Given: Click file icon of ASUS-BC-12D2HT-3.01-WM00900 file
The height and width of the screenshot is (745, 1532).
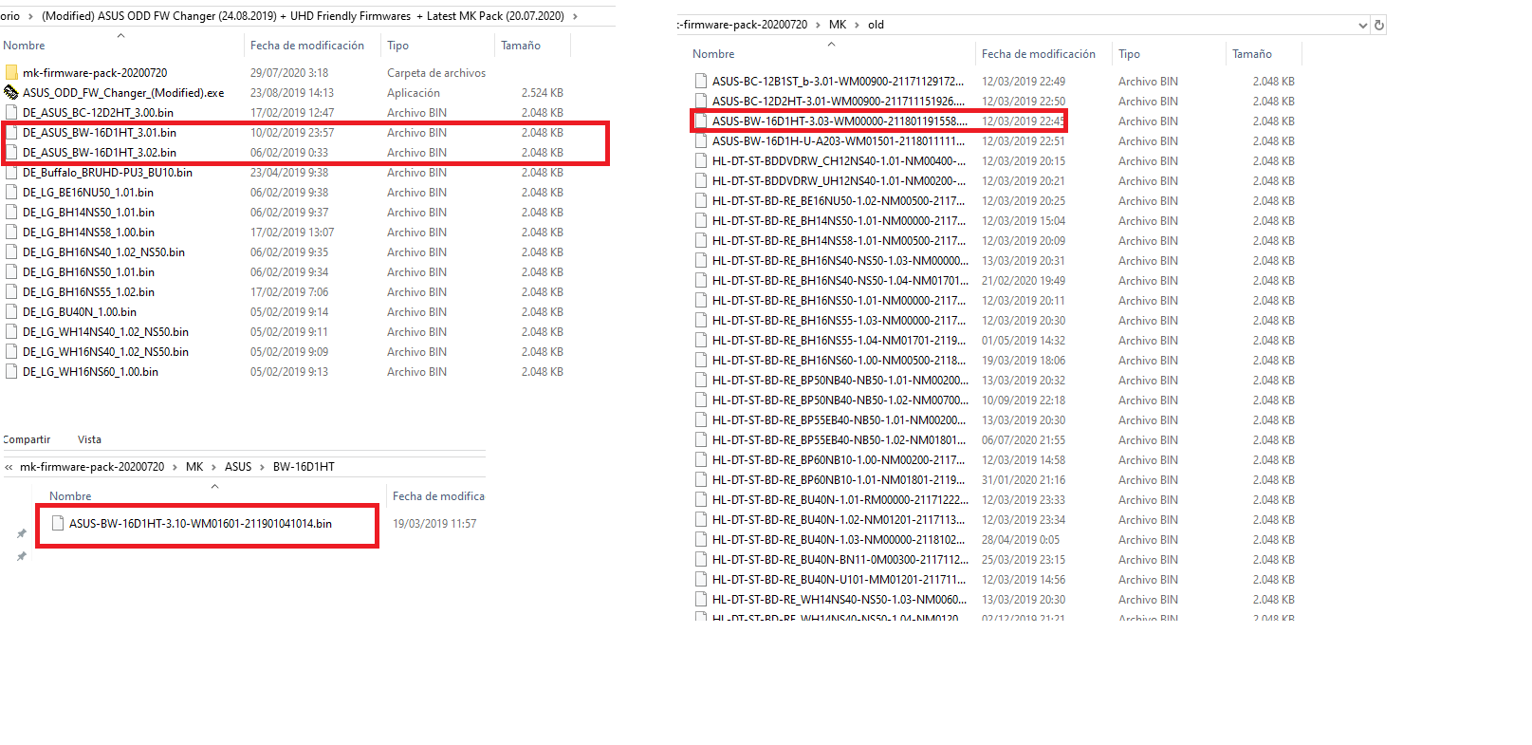Looking at the screenshot, I should coord(701,101).
